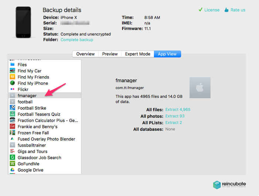Click the Find My Car icon
The image size is (259, 196).
point(12,71)
